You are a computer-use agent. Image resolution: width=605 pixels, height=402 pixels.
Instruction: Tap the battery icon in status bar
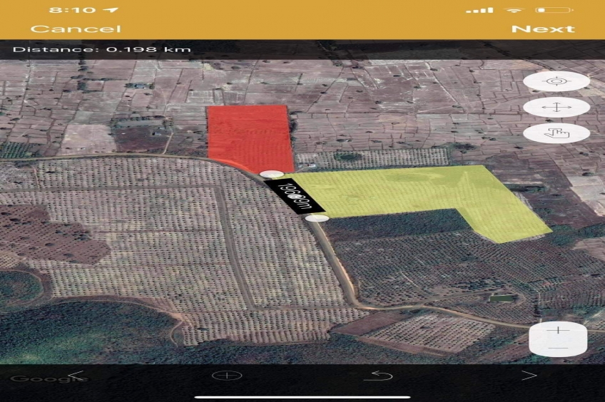pyautogui.click(x=554, y=10)
